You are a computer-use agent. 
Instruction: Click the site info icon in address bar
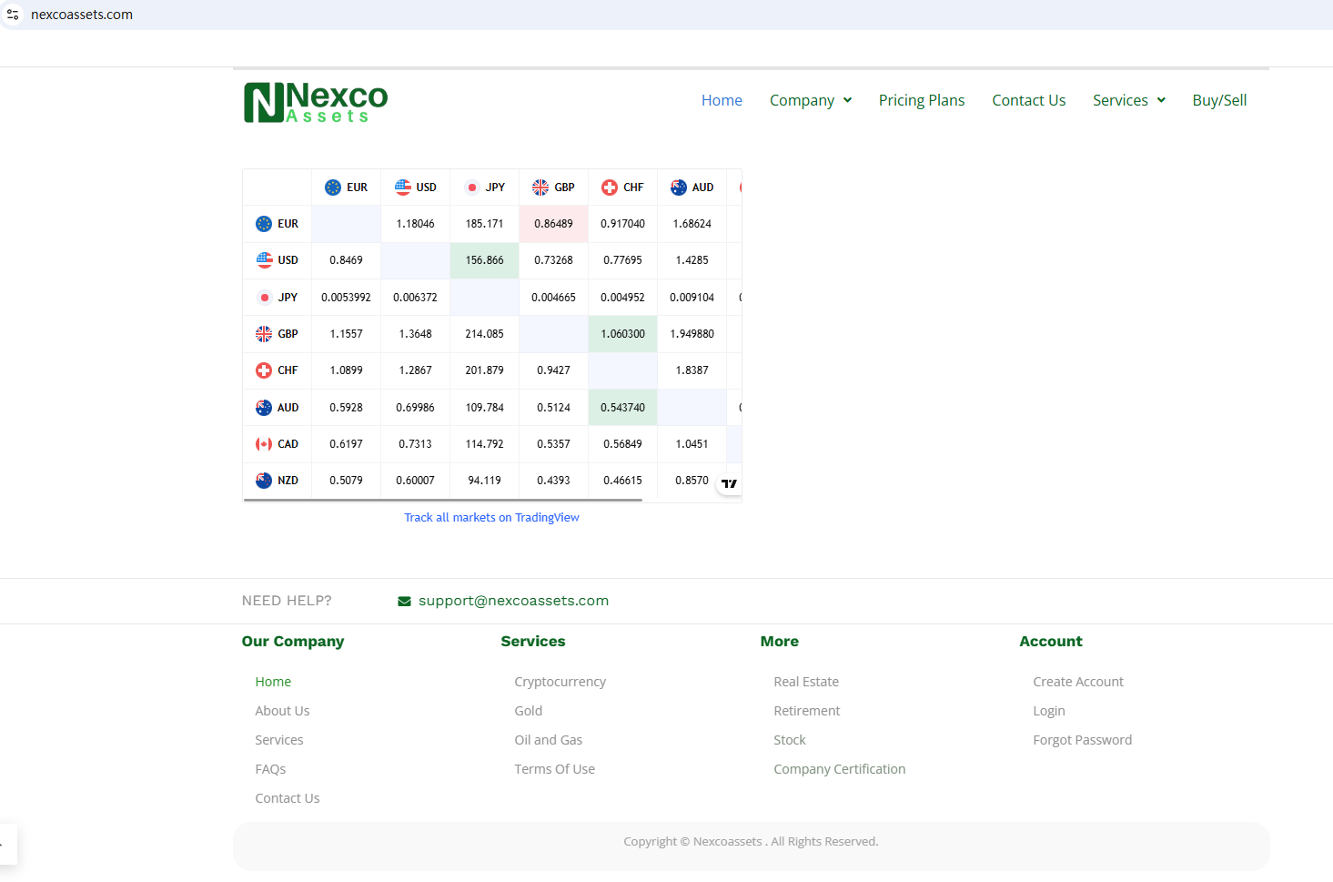click(13, 15)
